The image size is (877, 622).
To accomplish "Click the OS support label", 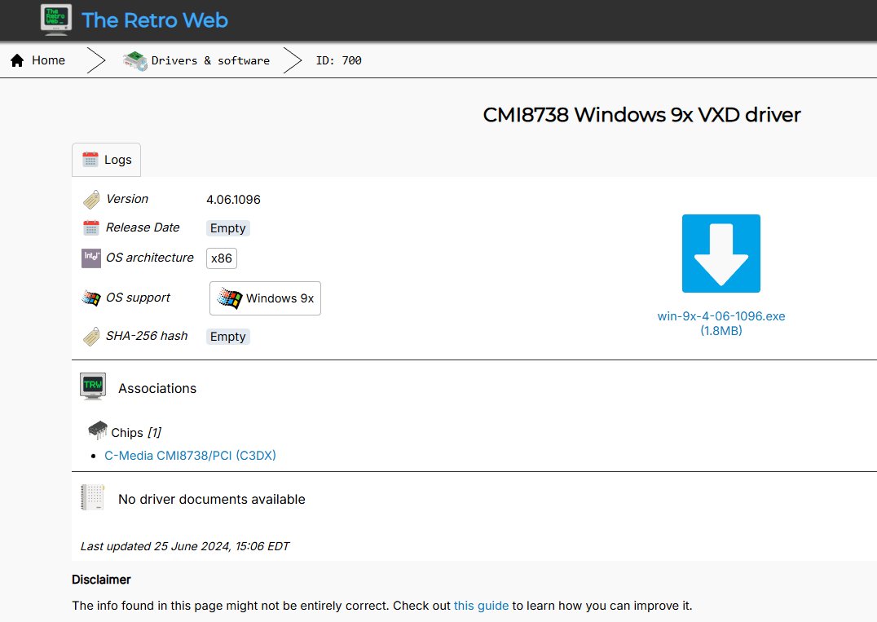I will (138, 298).
